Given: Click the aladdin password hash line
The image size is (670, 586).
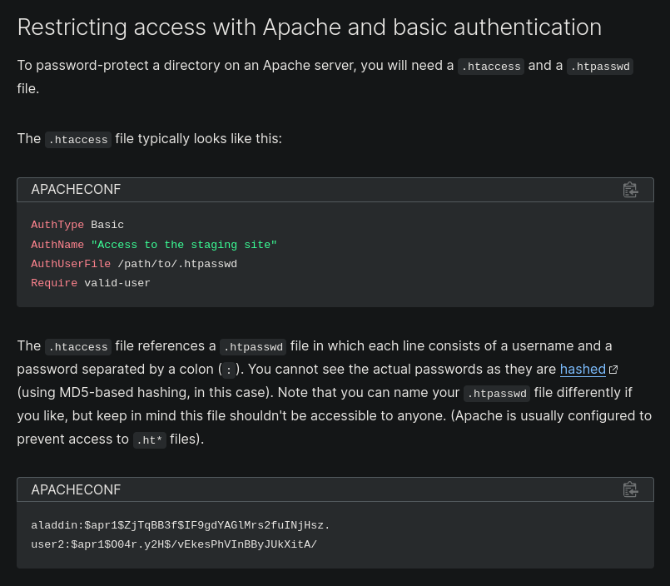Looking at the screenshot, I should click(181, 525).
